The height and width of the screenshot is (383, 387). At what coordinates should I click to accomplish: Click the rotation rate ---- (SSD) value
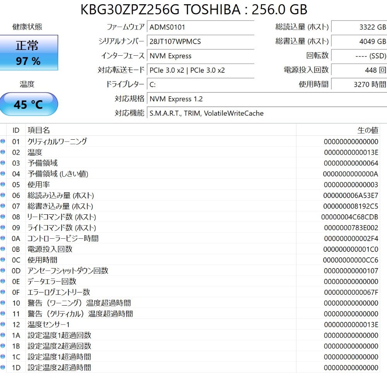[x=359, y=56]
